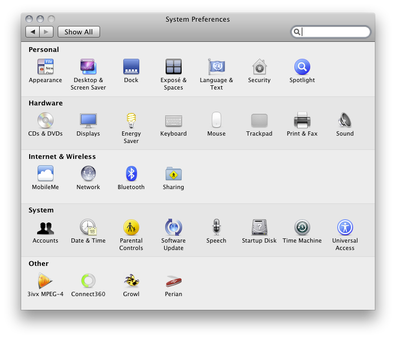Image resolution: width=396 pixels, height=339 pixels.
Task: Open the Growl preference pane
Action: pos(131,281)
